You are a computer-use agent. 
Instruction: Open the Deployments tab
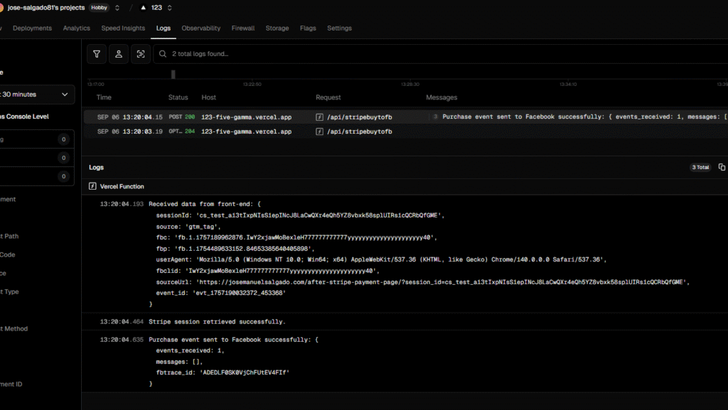pos(32,28)
